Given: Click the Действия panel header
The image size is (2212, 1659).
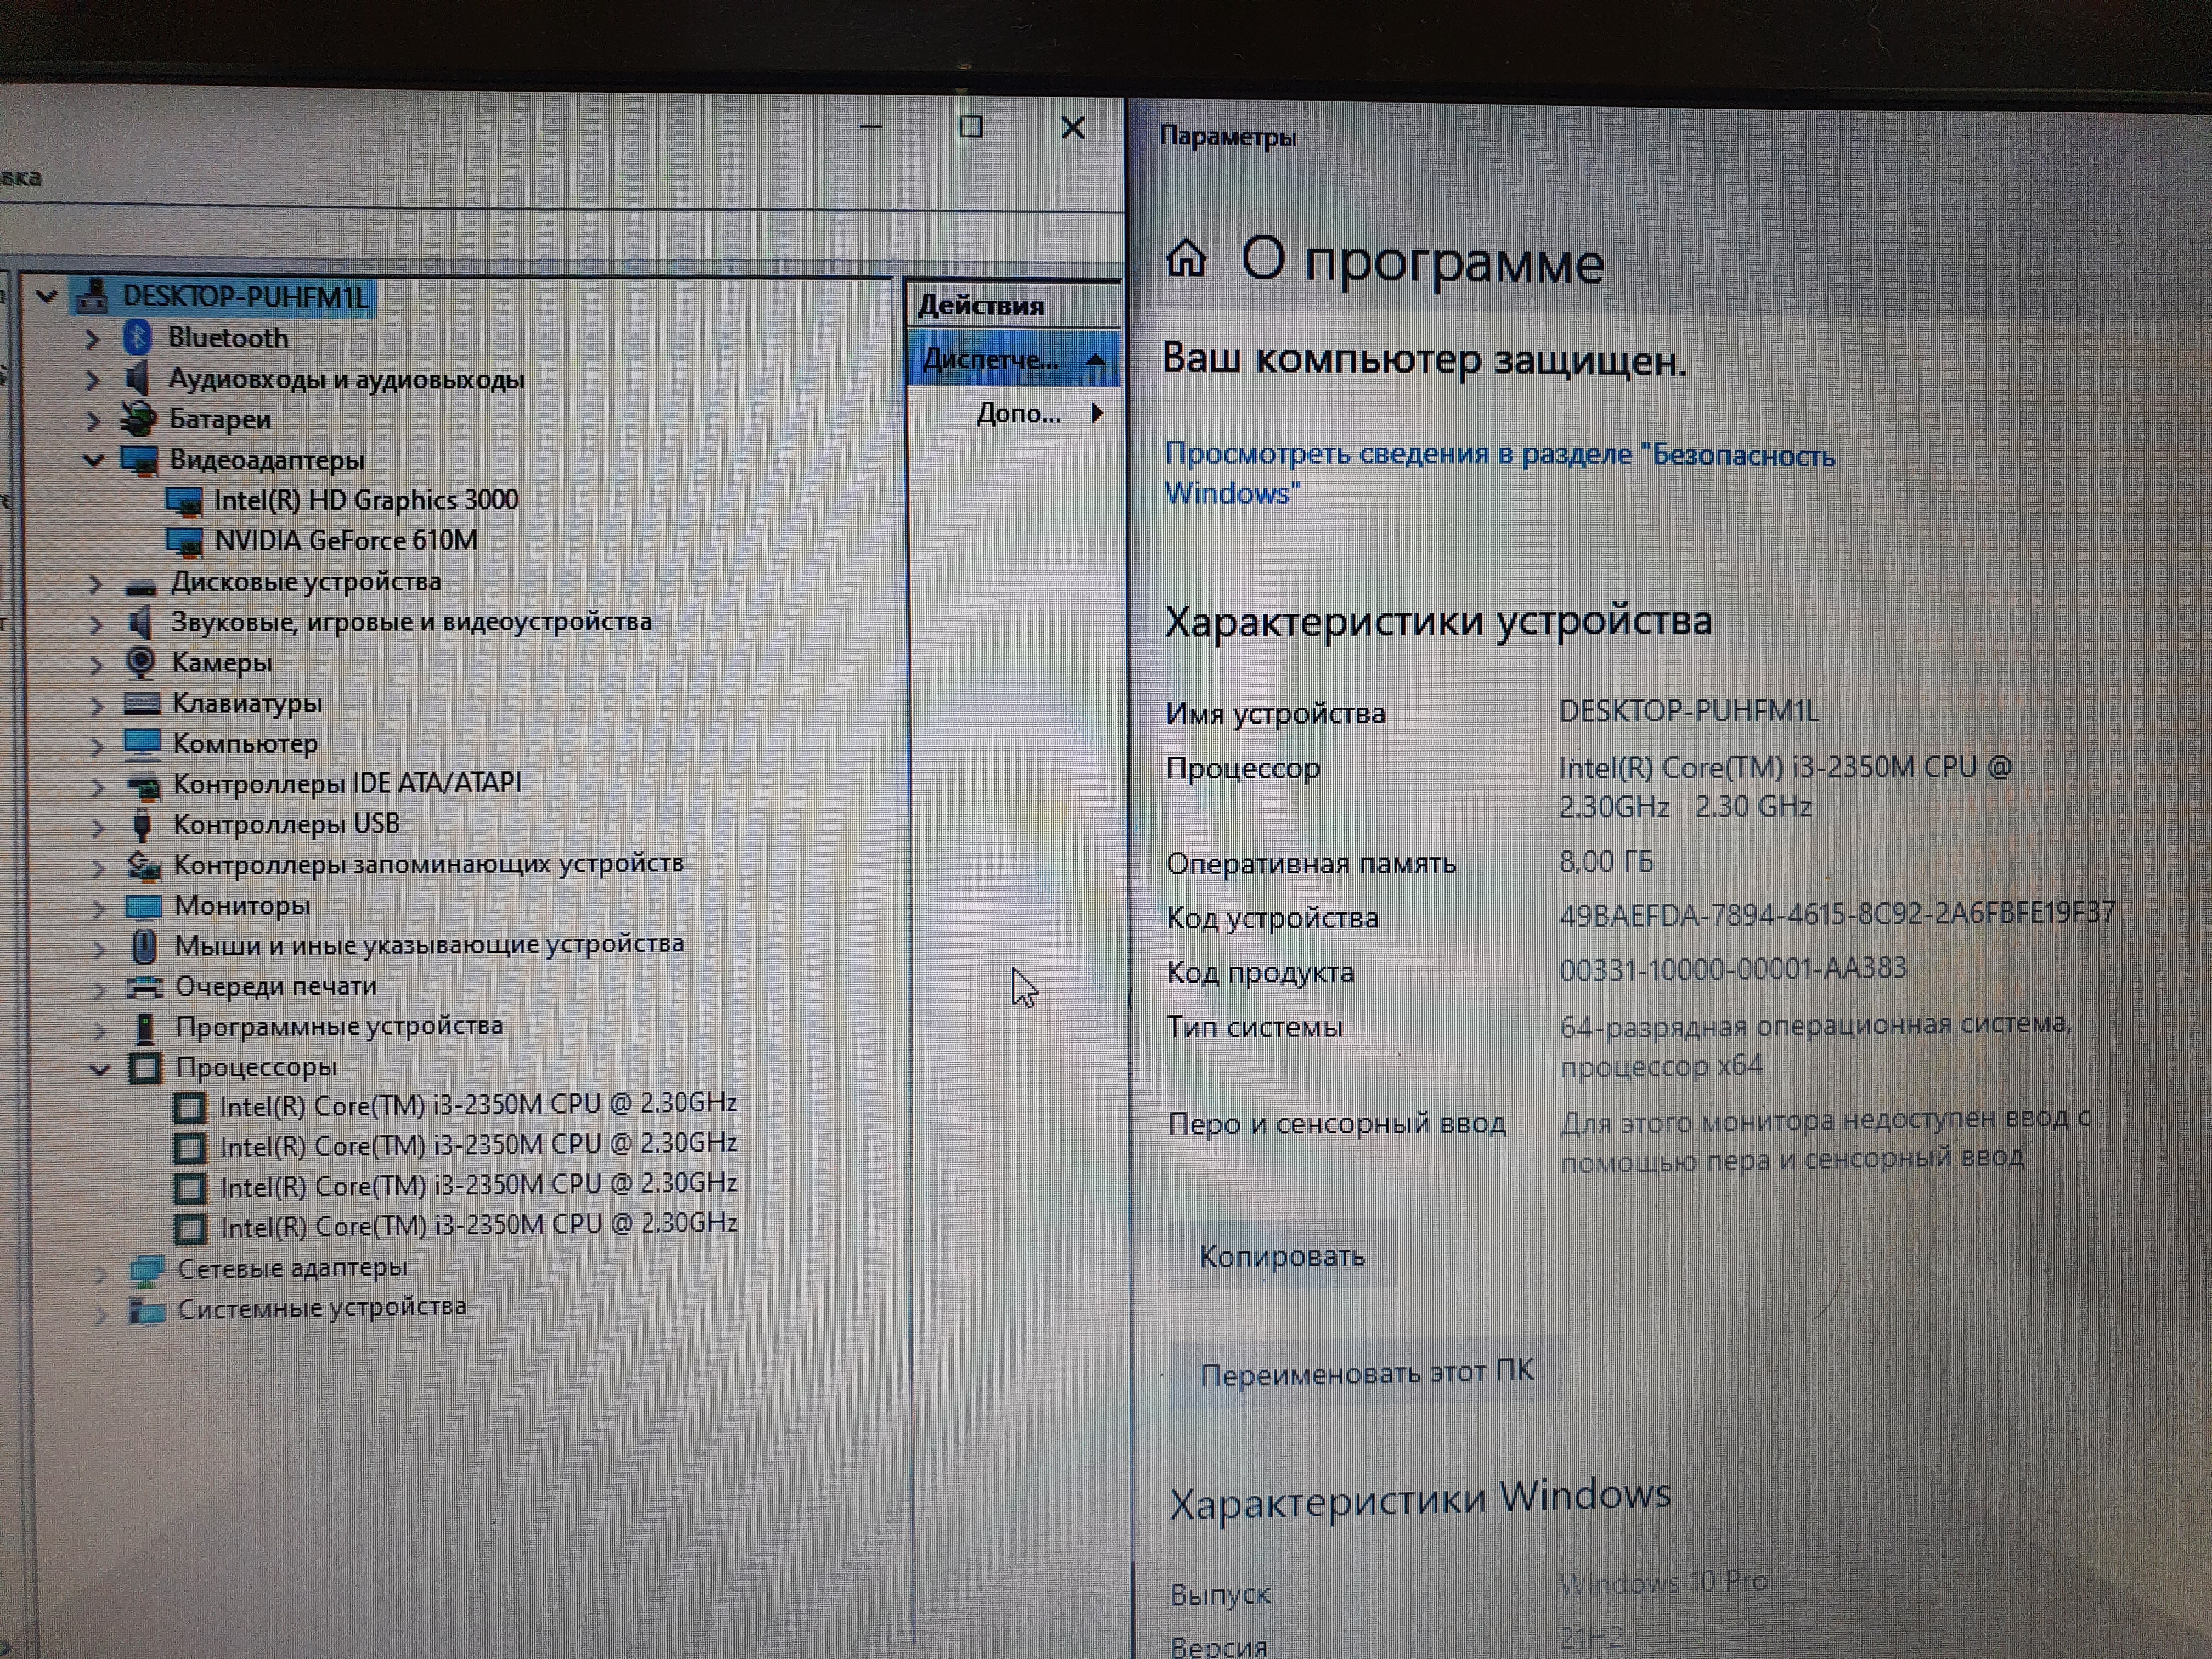Looking at the screenshot, I should click(x=1013, y=305).
